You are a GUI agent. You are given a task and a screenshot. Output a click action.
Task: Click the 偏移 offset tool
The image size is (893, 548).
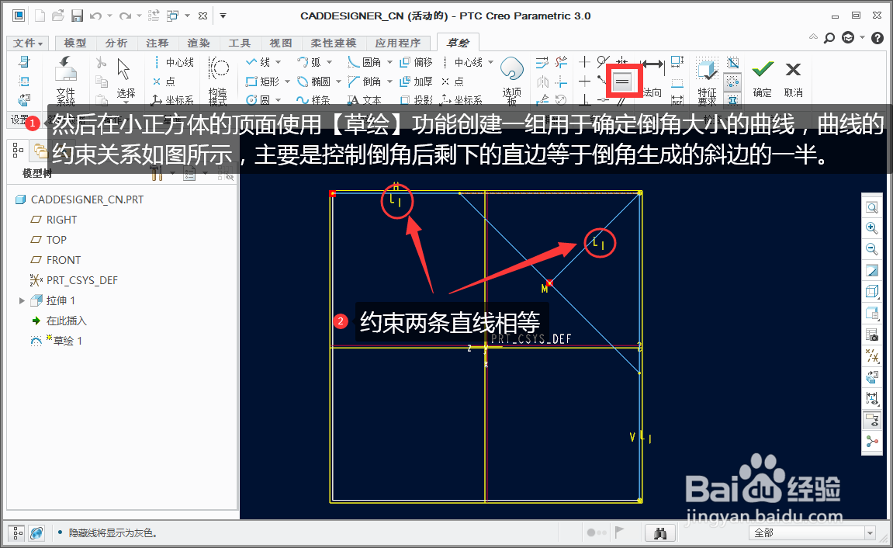coord(417,62)
